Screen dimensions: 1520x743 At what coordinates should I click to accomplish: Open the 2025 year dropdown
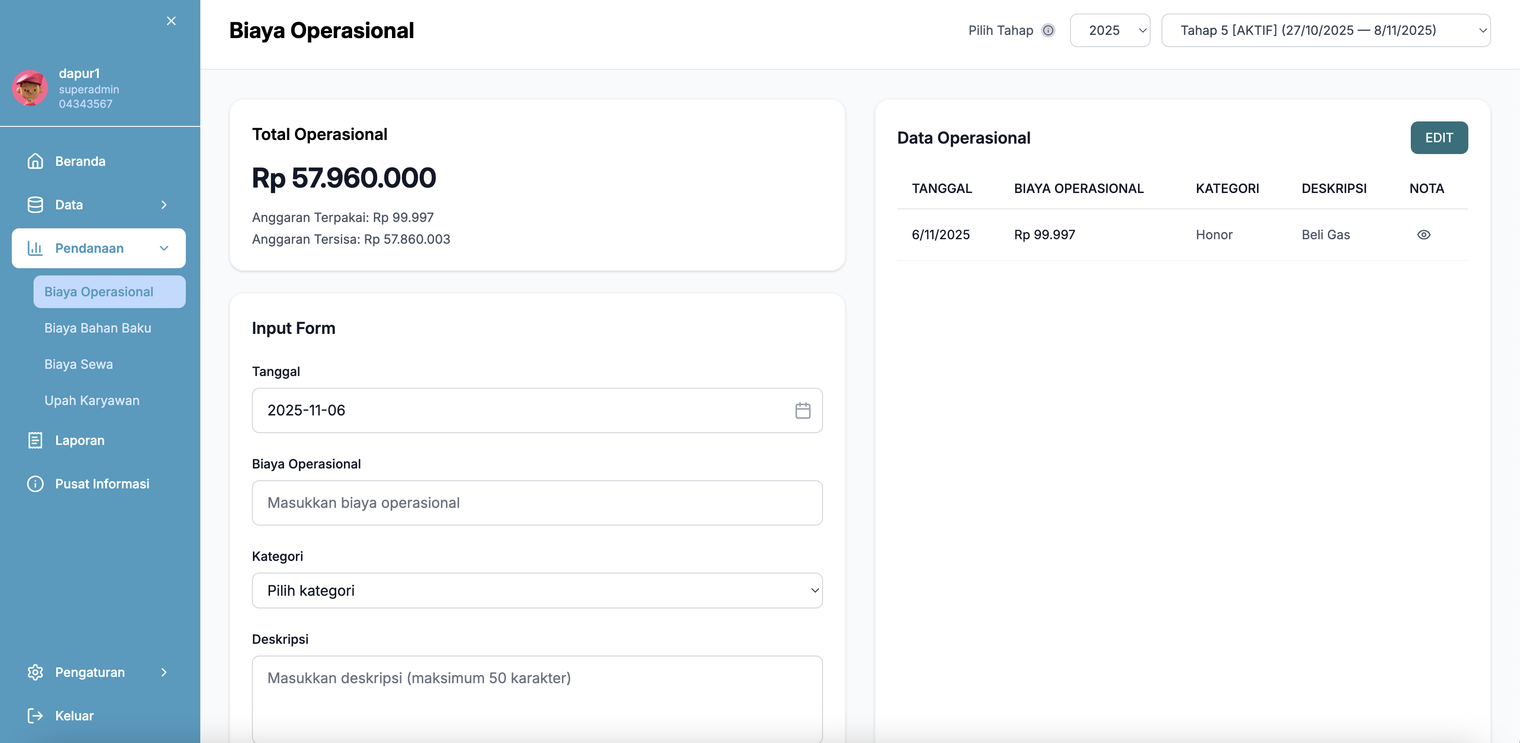pyautogui.click(x=1109, y=31)
